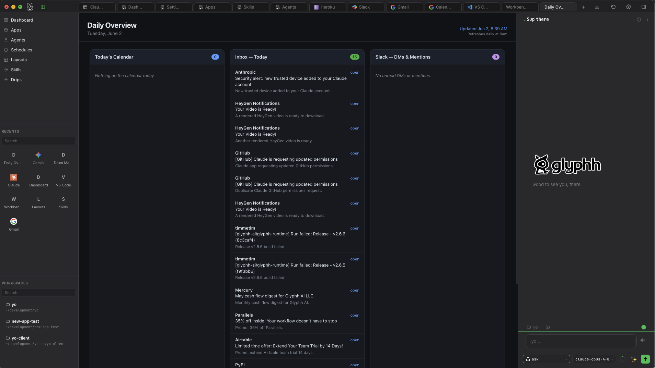This screenshot has height=368, width=655.
Task: Open the Mercury cash flow digest email
Action: point(355,291)
